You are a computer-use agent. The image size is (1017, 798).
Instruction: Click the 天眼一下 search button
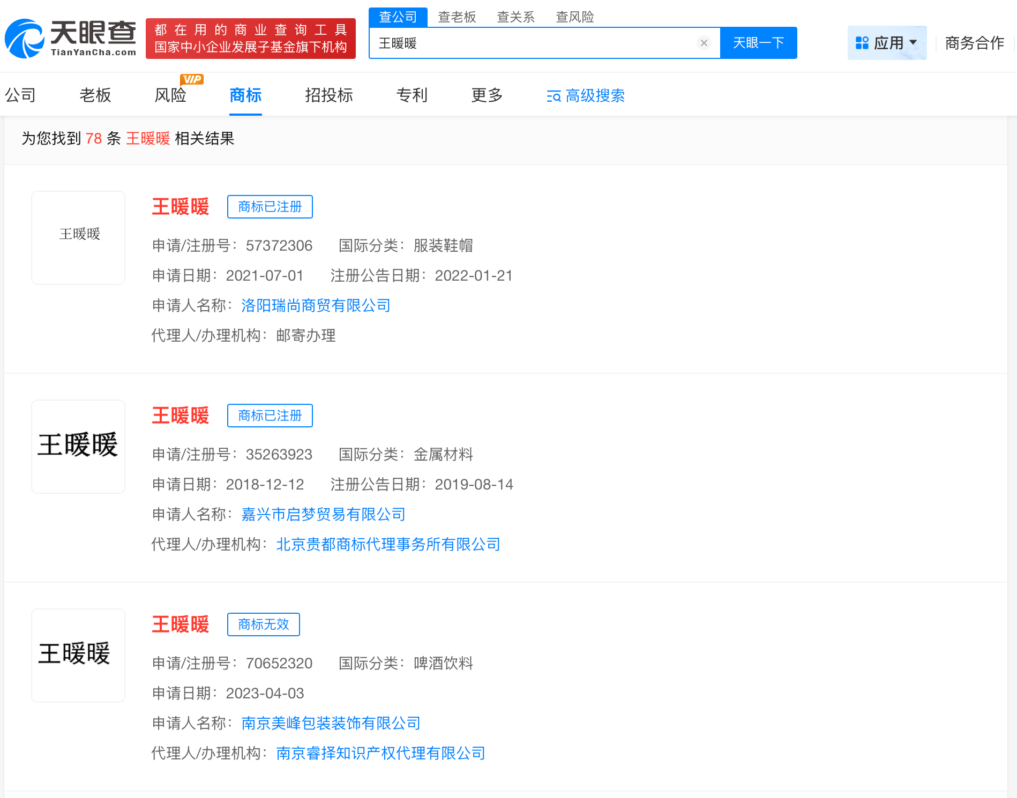(758, 42)
